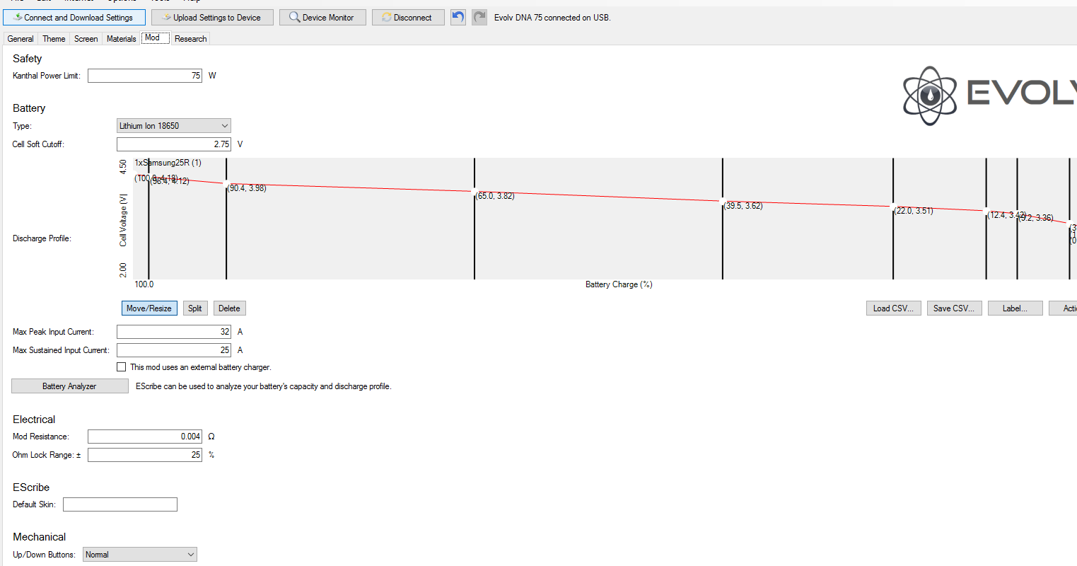
Task: Open the Up/Down Buttons dropdown
Action: click(139, 555)
